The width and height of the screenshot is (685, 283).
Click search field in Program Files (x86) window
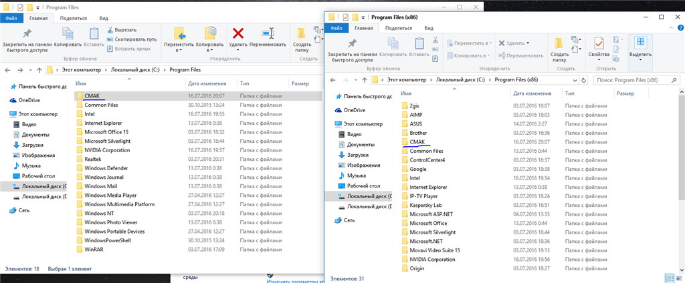[x=636, y=80]
